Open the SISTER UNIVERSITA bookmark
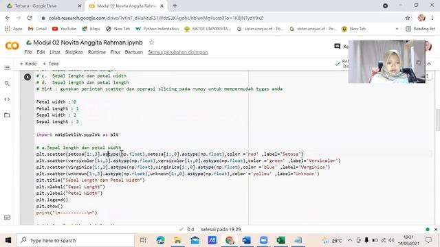Viewport: 440px width, 247px height. 208,29
